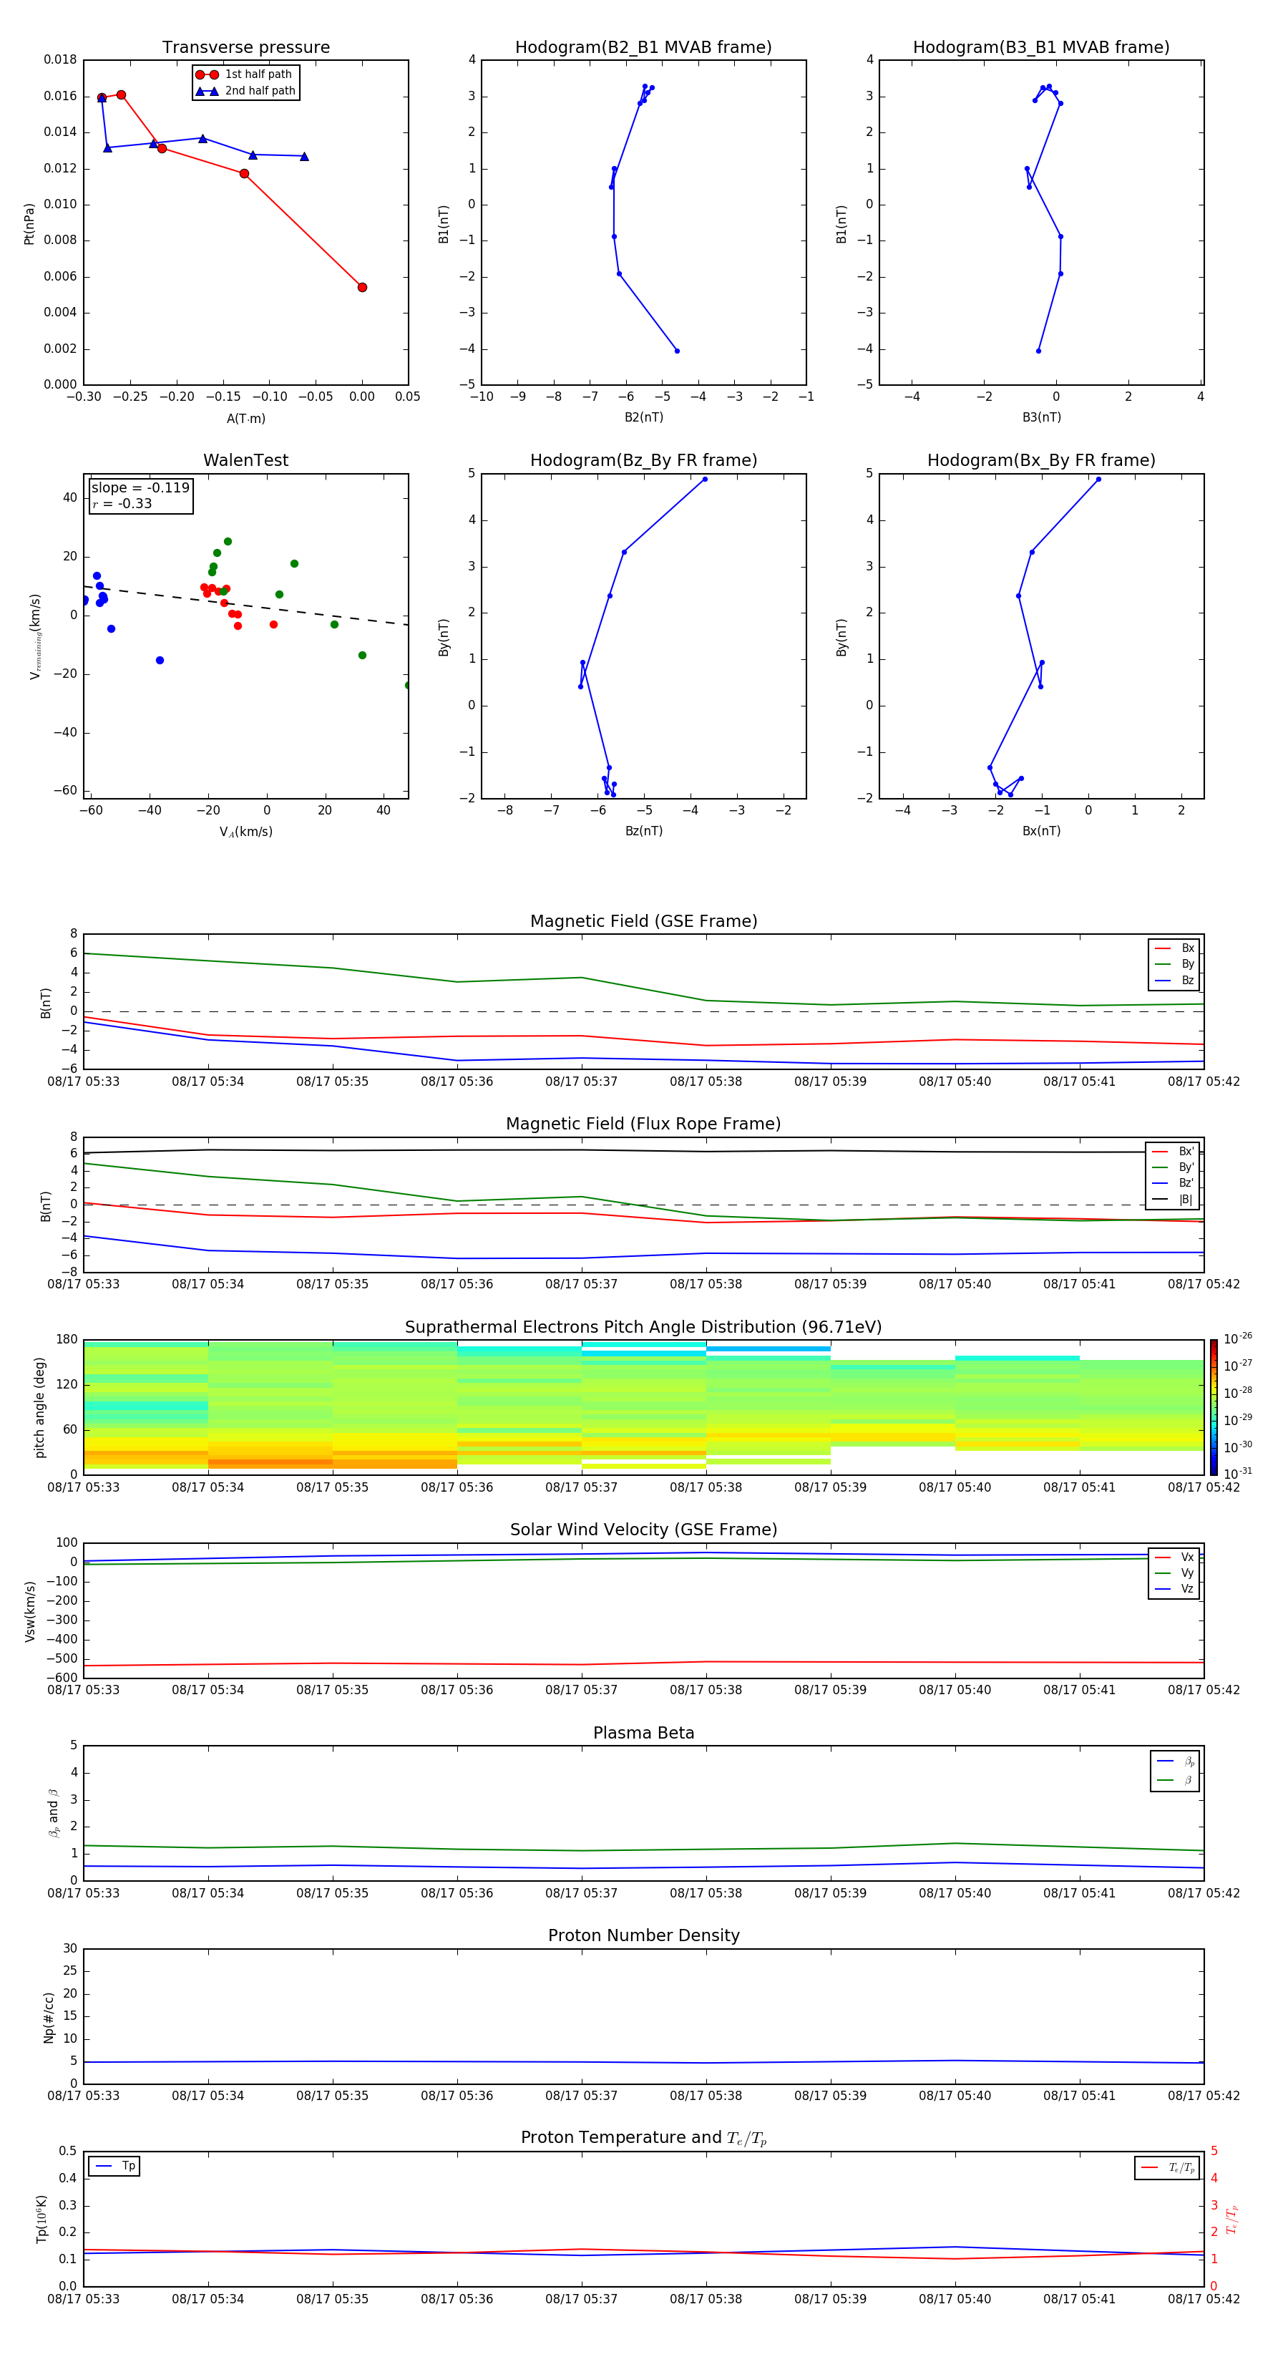The height and width of the screenshot is (2362, 1288).
Task: Click the "slope = -0.119" annotation
Action: 140,488
